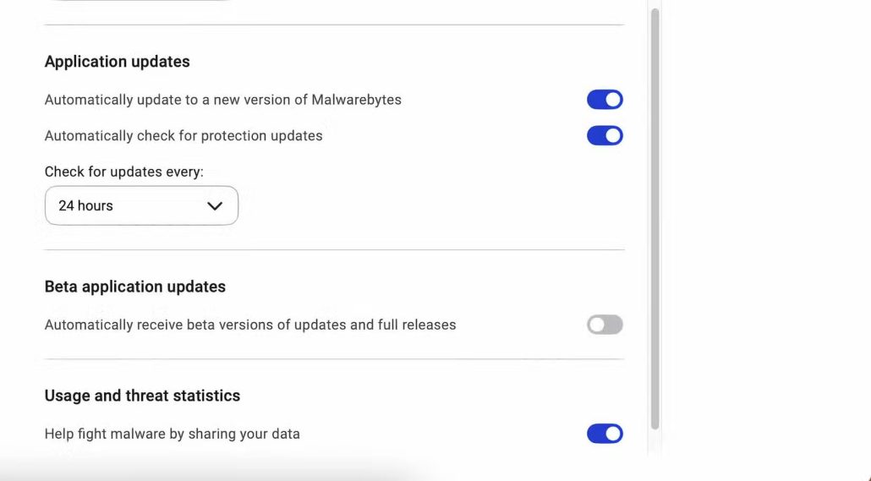
Task: Click the "Check for updates every:" label
Action: coord(123,172)
